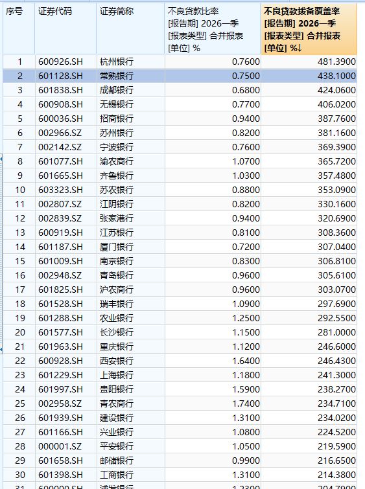Select the 西安银行 name cell

click(x=117, y=361)
